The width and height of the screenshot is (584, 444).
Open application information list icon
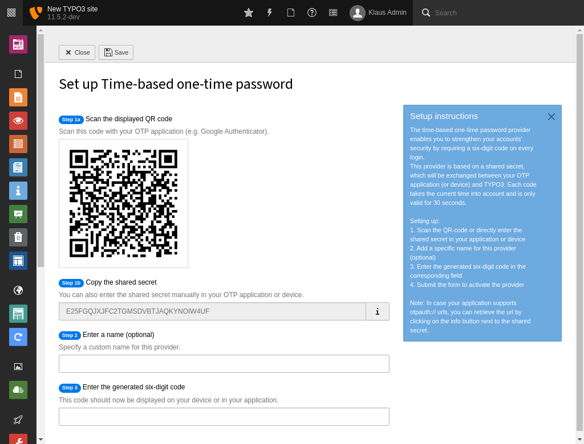[333, 13]
